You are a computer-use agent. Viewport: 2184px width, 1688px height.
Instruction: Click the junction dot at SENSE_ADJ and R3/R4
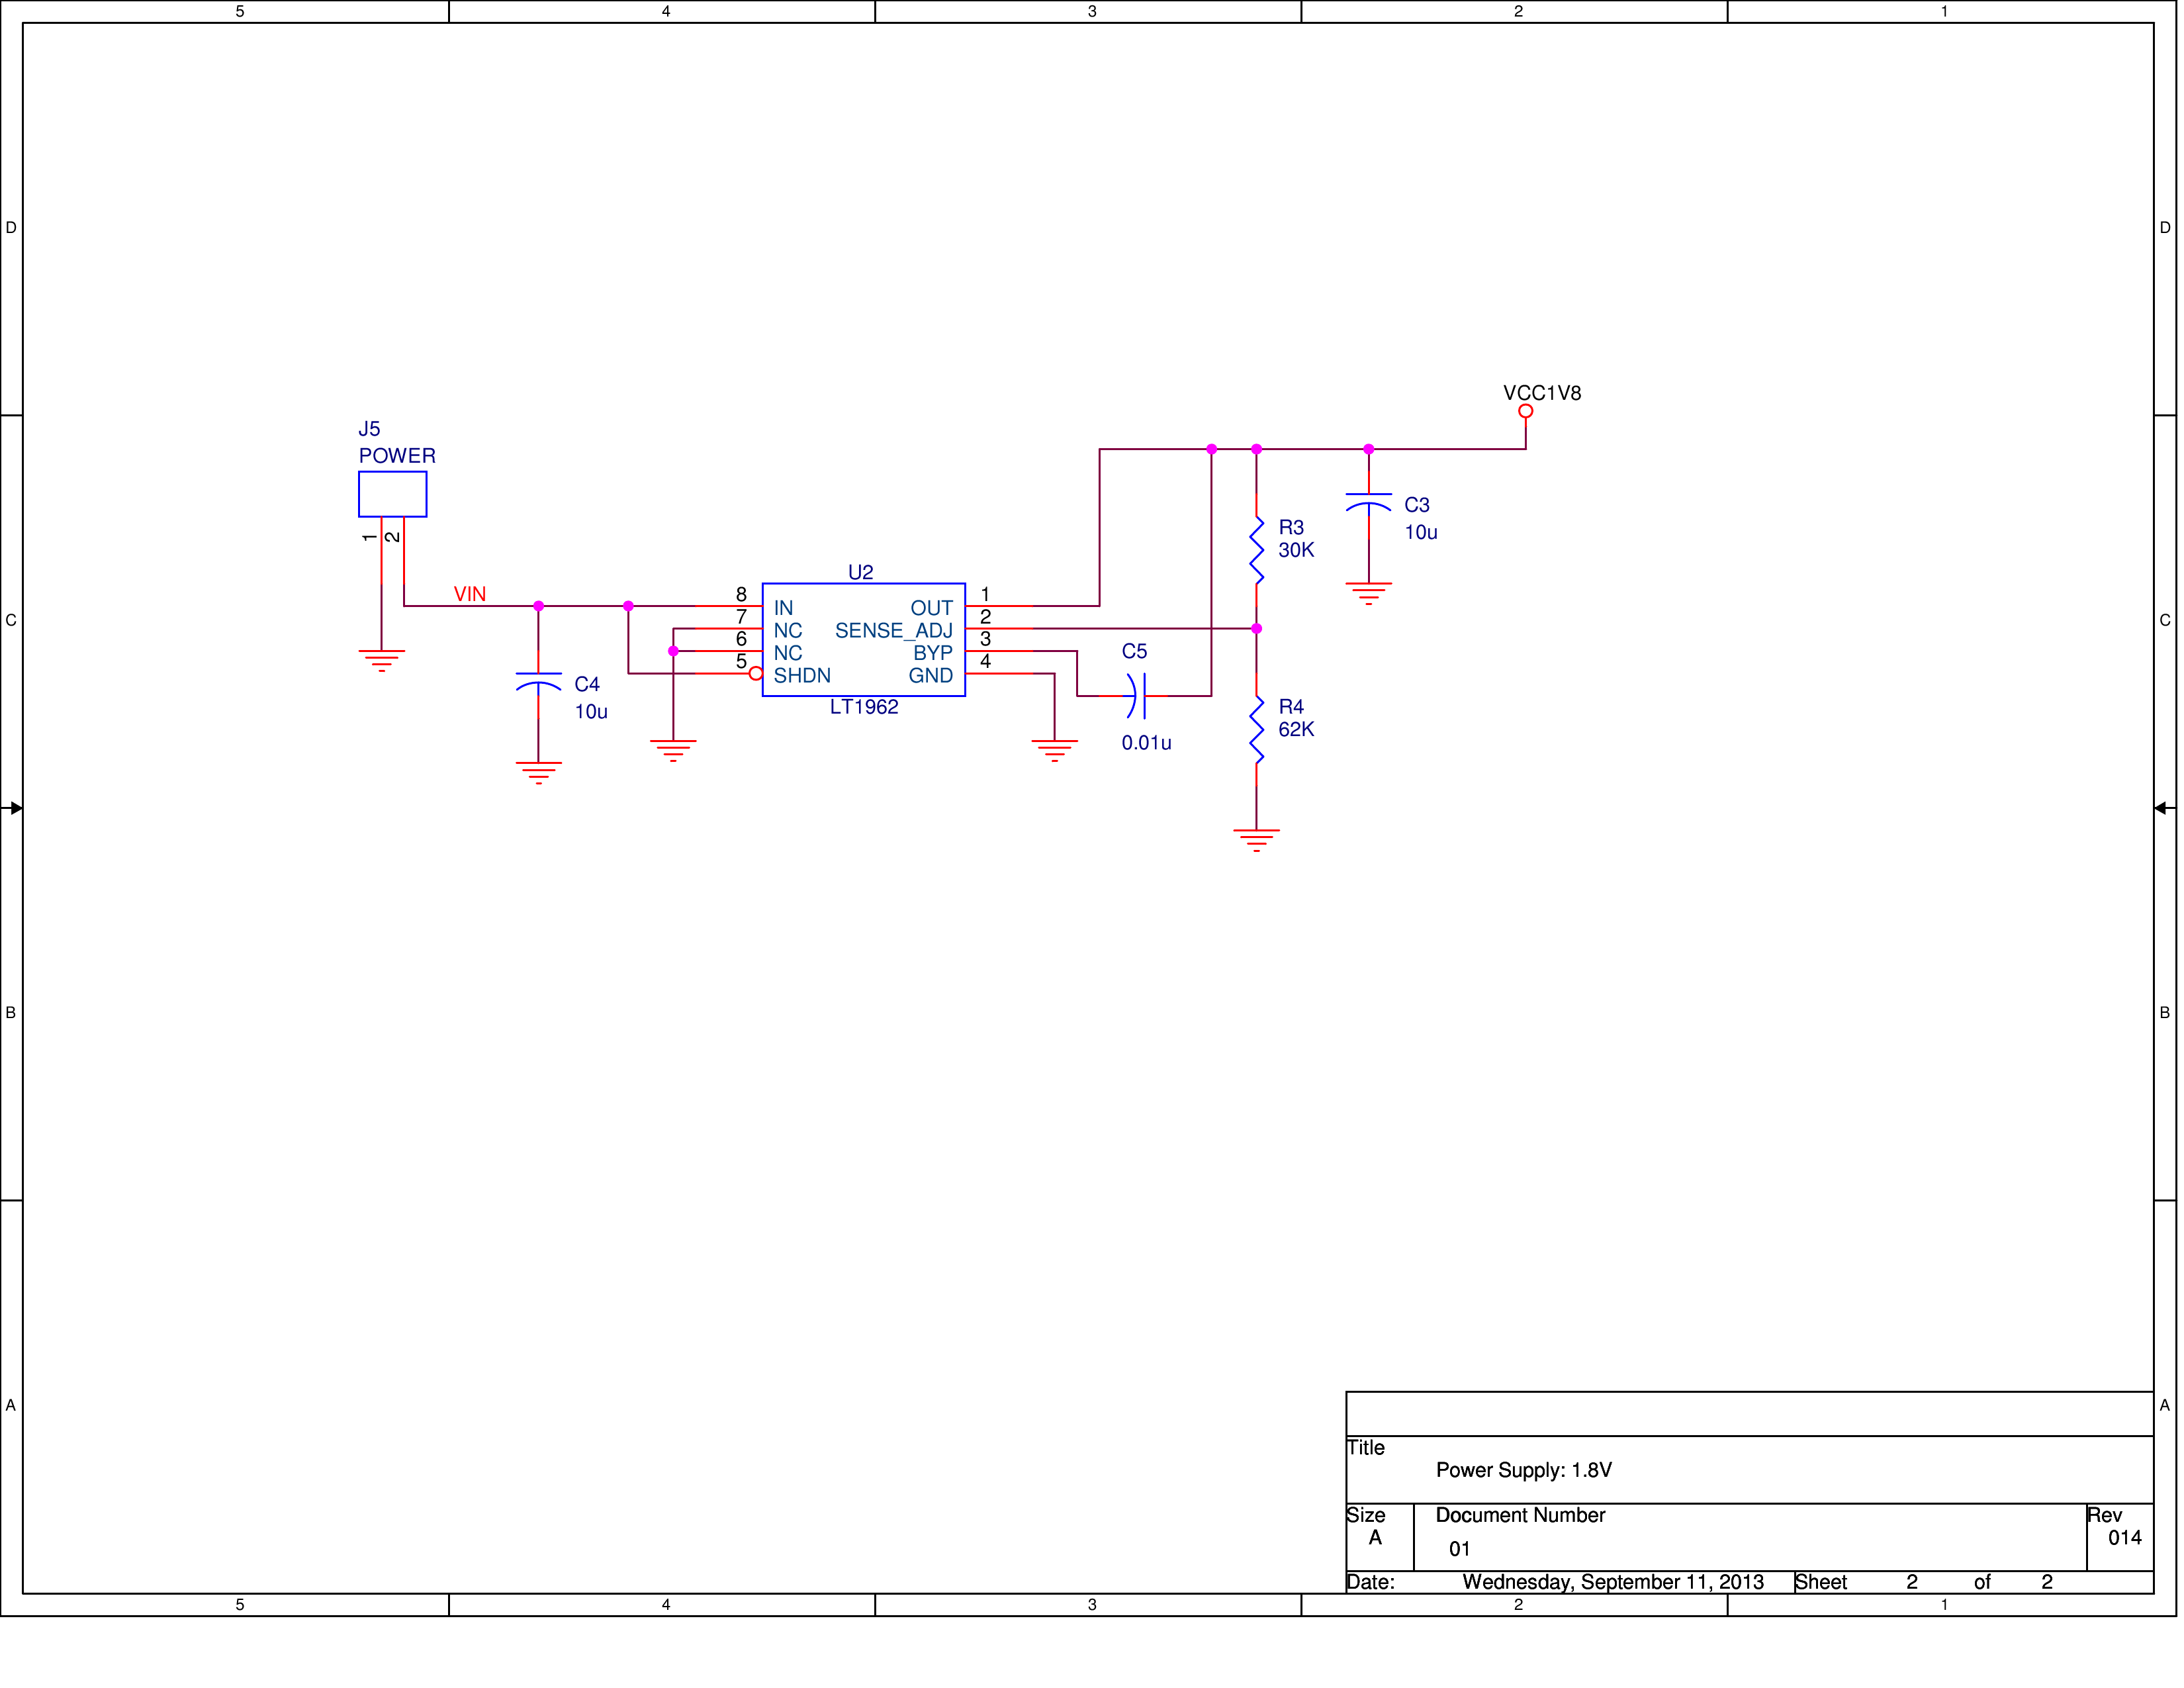tap(1256, 628)
